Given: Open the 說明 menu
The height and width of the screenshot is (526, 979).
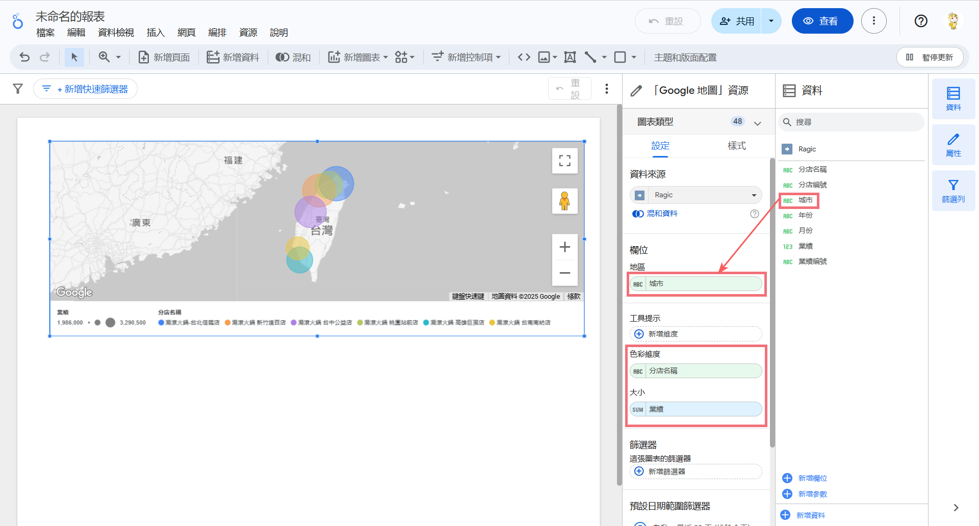Looking at the screenshot, I should pyautogui.click(x=279, y=33).
